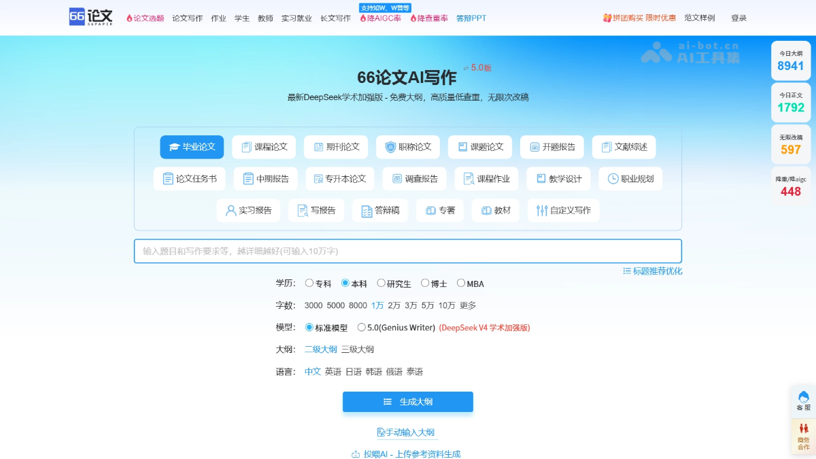Open 自定义写作 with sliders icon
816x459 pixels.
coord(563,210)
